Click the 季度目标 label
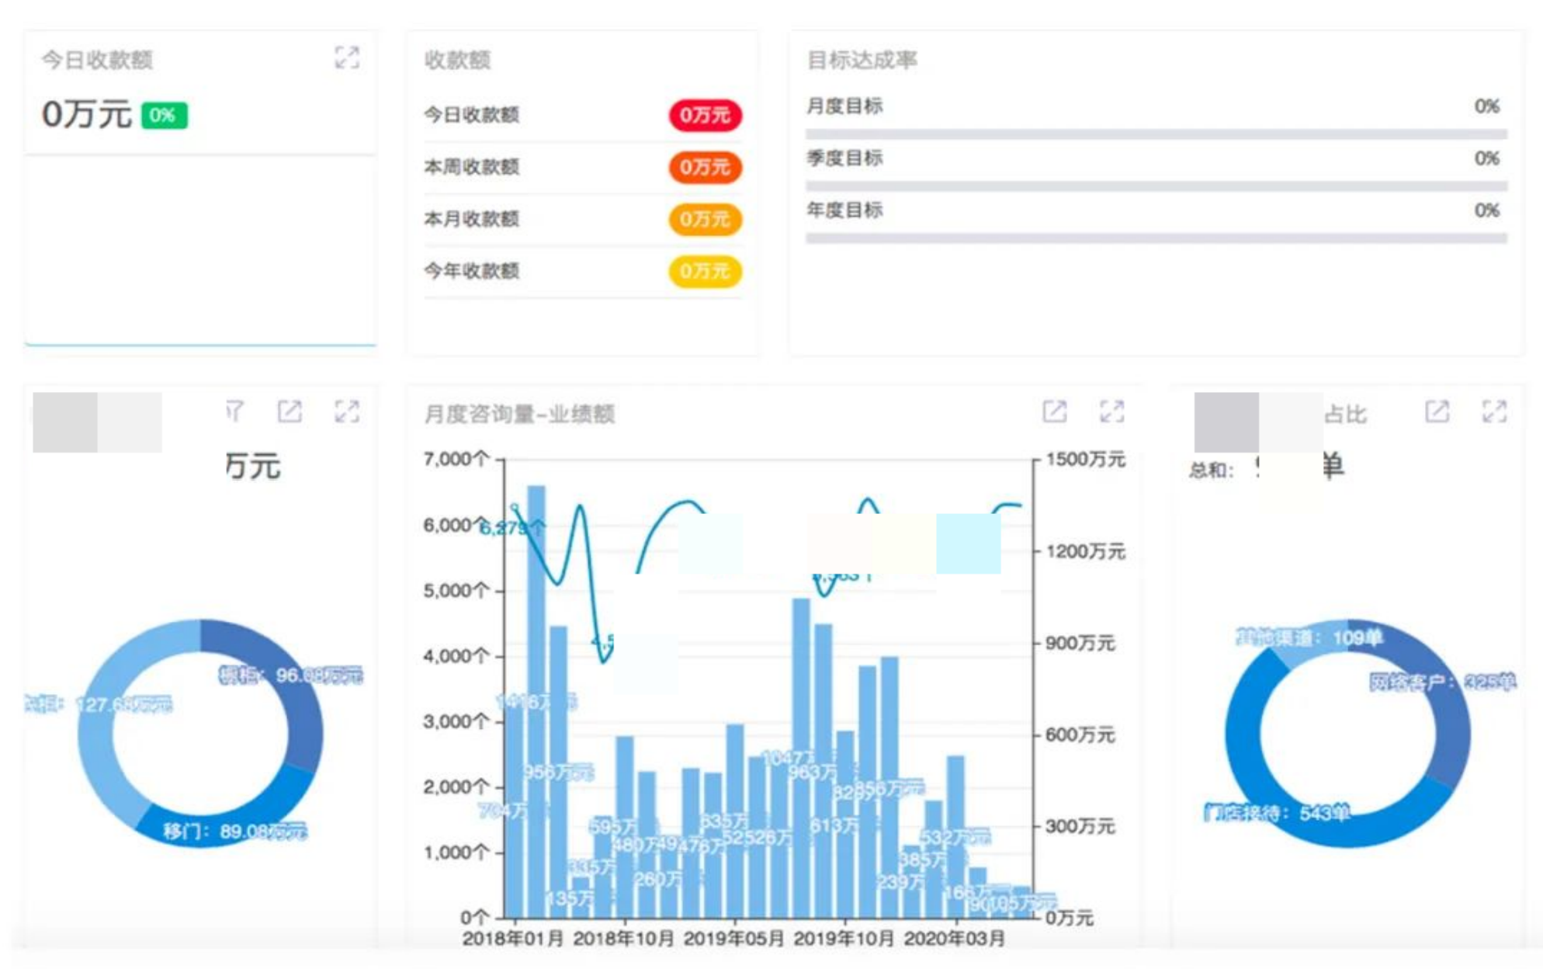This screenshot has height=969, width=1543. pyautogui.click(x=844, y=158)
